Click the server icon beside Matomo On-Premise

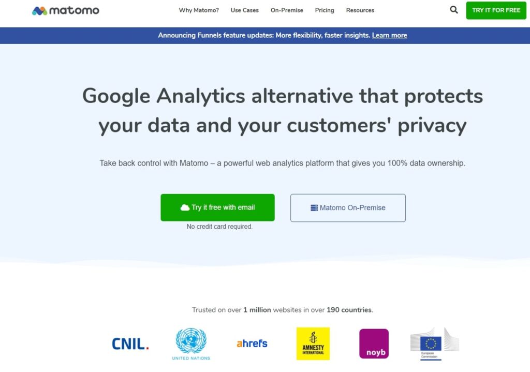314,208
